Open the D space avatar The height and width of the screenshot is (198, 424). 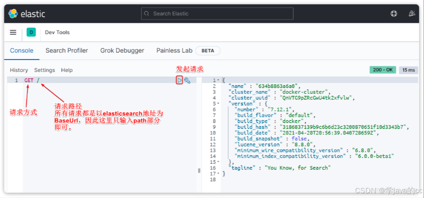31,32
